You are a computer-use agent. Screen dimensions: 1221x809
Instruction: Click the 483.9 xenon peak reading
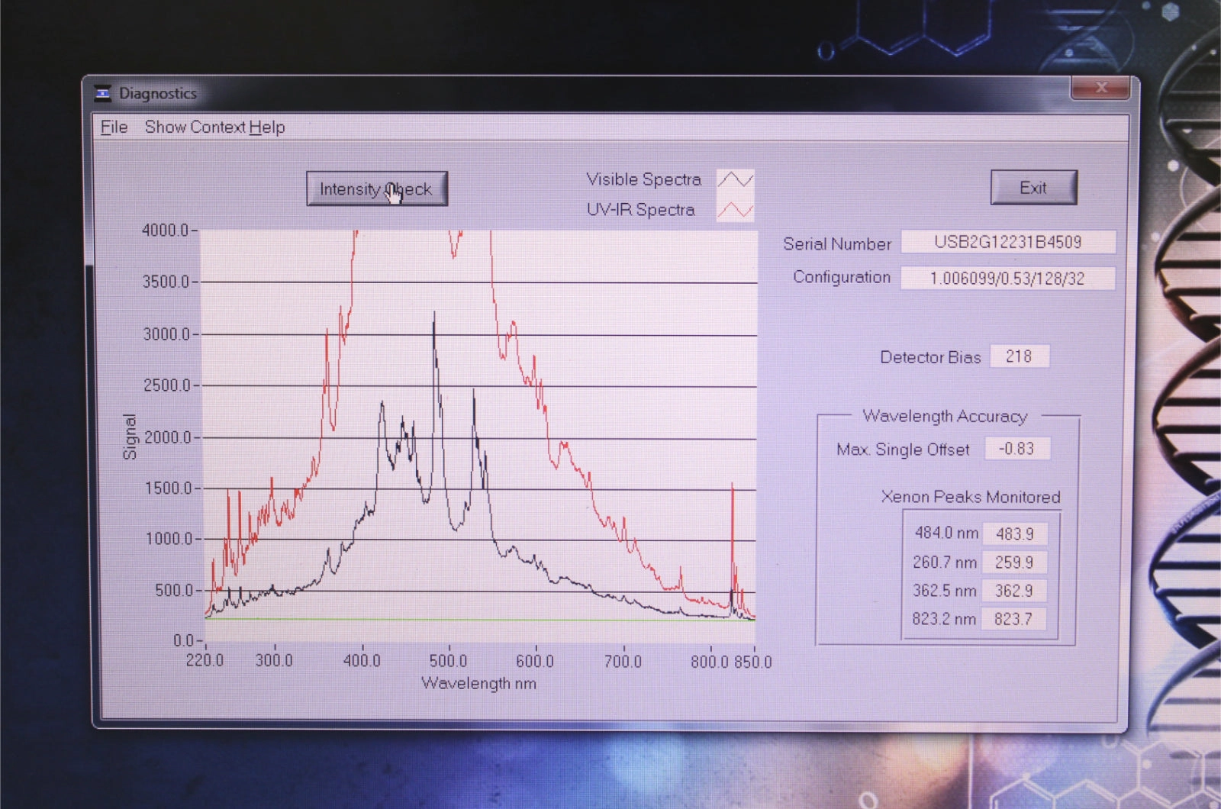click(1014, 534)
